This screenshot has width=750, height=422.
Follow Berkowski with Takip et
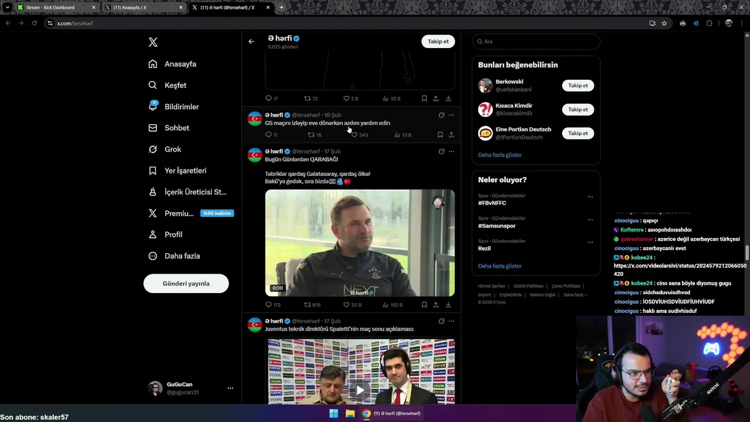click(578, 86)
